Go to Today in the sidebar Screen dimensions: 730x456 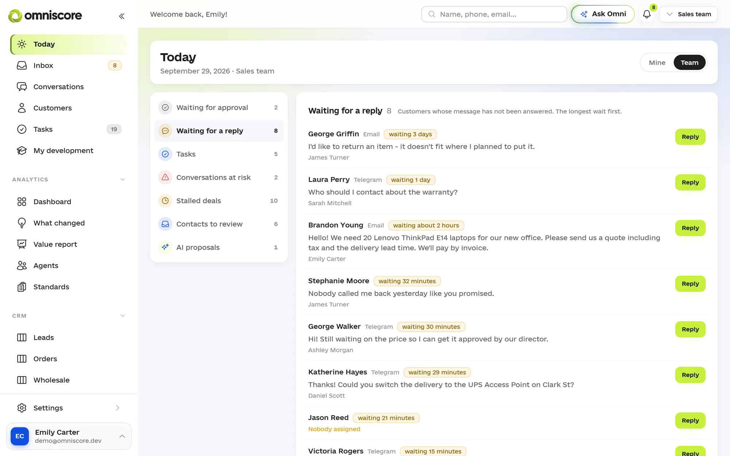[69, 45]
